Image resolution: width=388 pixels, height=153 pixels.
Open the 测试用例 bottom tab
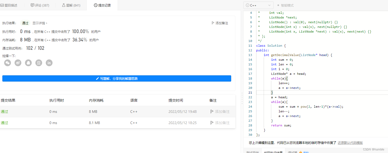(252, 152)
